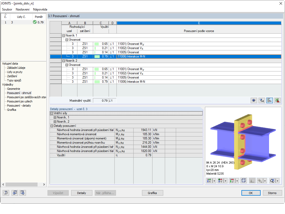Select Nosník 2 row 11006) Interakce M-N
The width and height of the screenshot is (285, 214).
171,82
